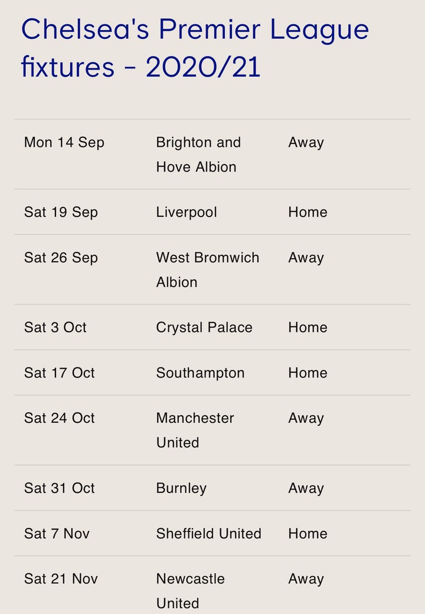
Task: Click the Mon 14 Sep date
Action: pyautogui.click(x=64, y=143)
